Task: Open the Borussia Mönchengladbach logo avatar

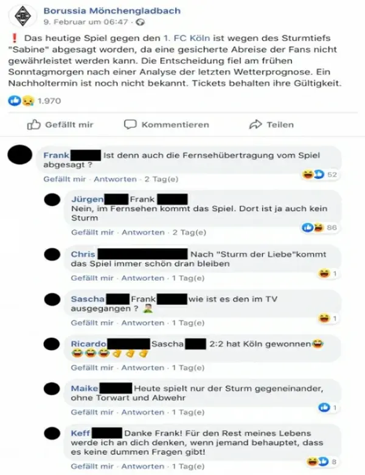Action: tap(23, 16)
